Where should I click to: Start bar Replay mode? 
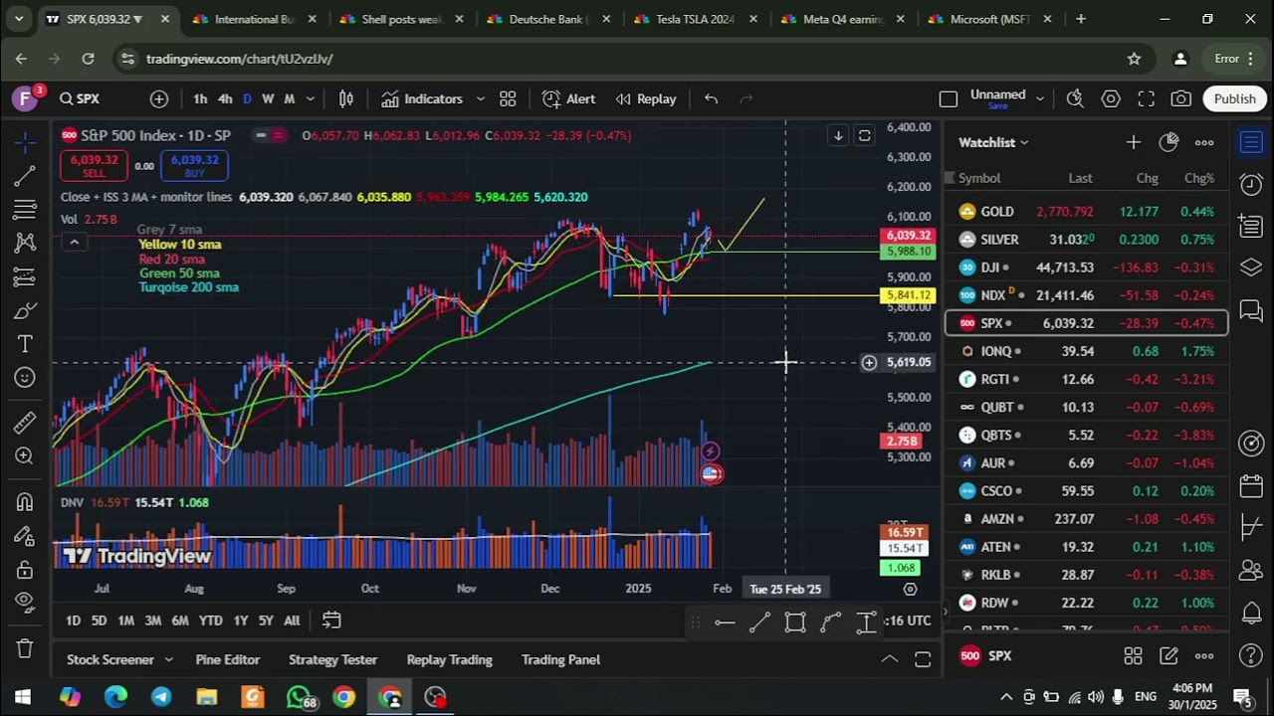point(646,98)
